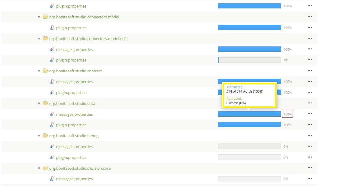
Task: Click 100% label of connectors.model plugin.properties
Action: point(288,28)
